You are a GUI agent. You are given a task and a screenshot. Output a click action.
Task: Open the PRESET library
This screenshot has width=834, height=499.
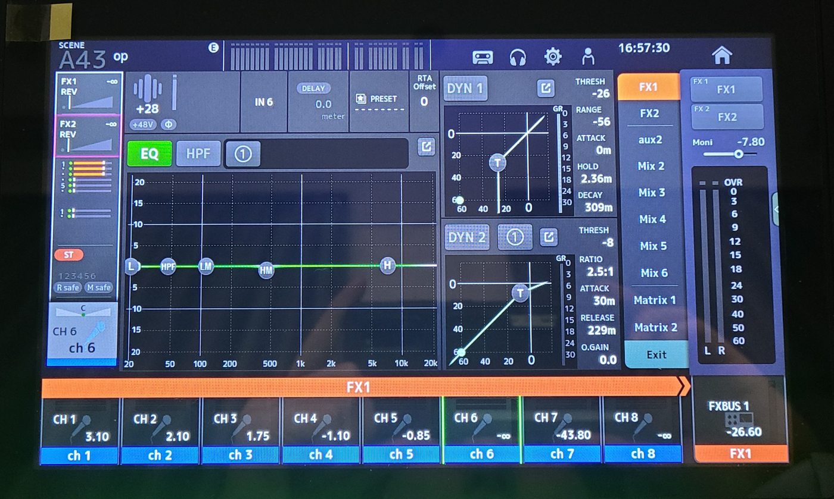pyautogui.click(x=379, y=102)
